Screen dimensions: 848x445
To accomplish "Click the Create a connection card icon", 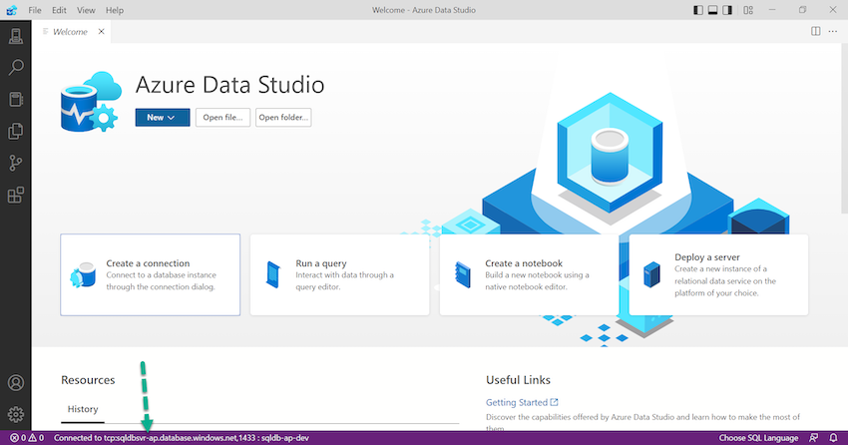I will point(83,275).
